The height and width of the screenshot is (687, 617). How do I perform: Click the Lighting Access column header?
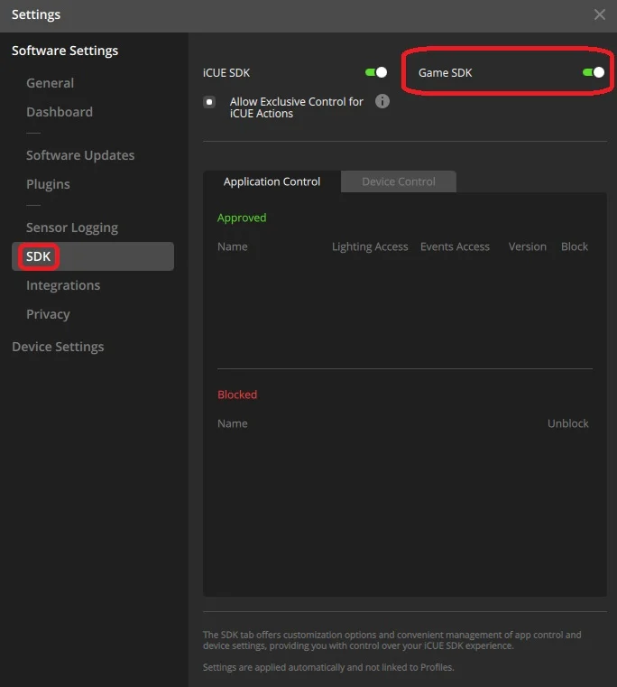(370, 246)
